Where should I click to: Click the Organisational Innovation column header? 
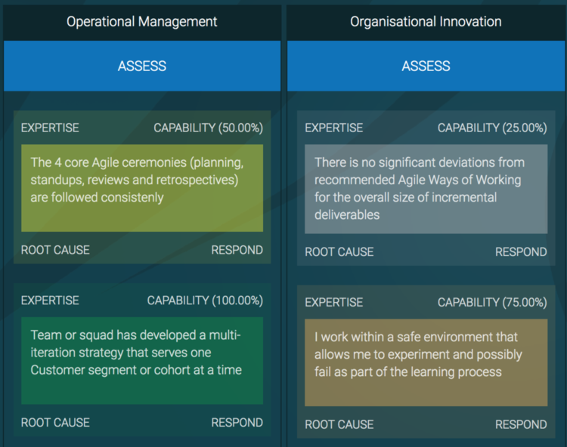point(426,22)
